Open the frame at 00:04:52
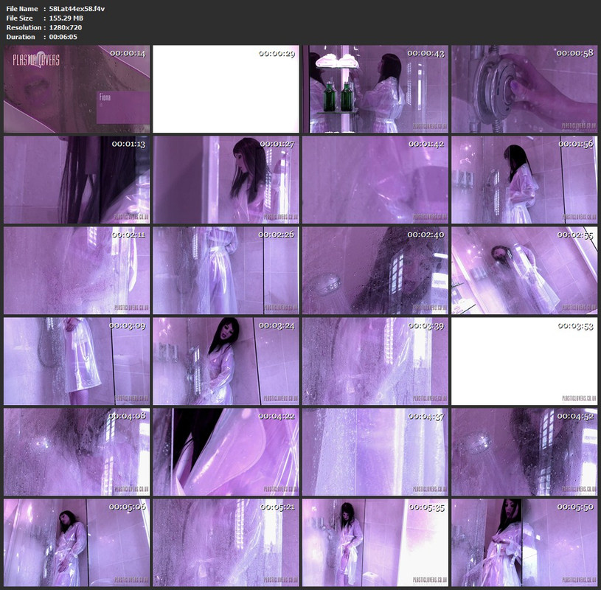The width and height of the screenshot is (601, 590). (524, 452)
